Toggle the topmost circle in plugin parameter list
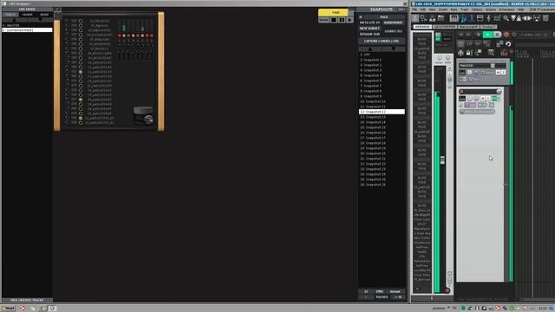The width and height of the screenshot is (555, 312). [x=81, y=21]
